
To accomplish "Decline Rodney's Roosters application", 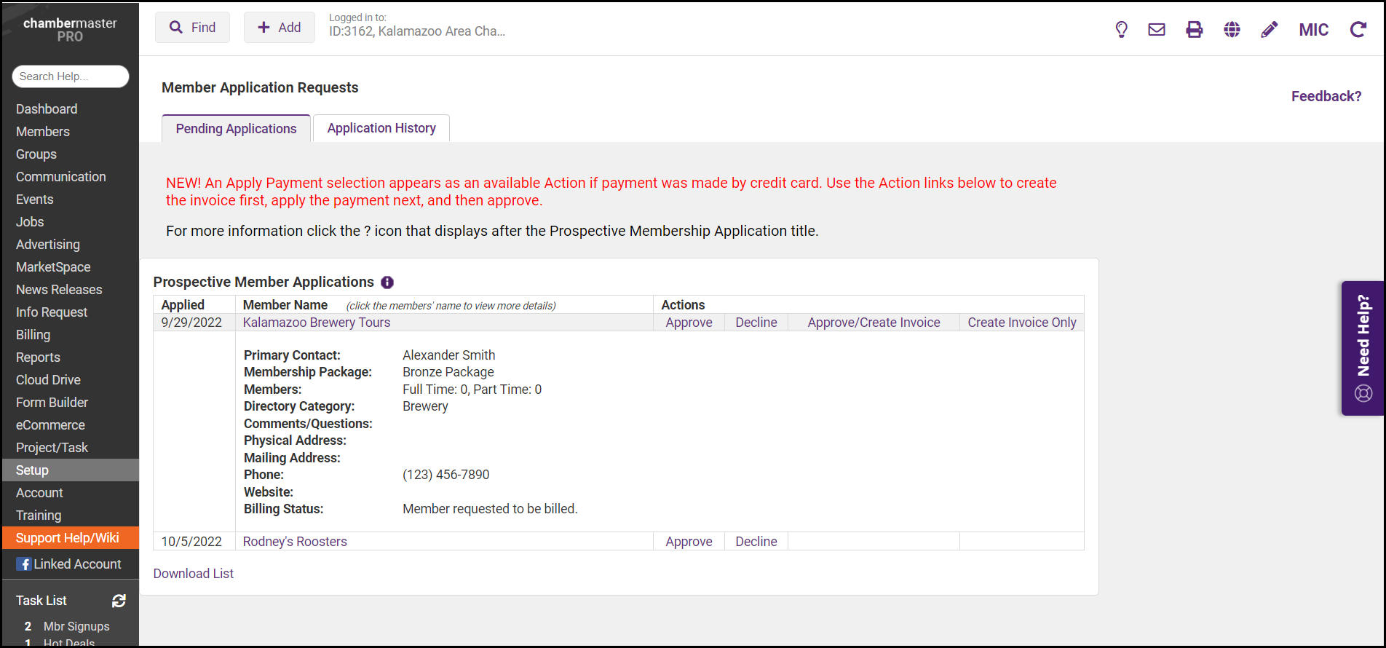I will [756, 542].
